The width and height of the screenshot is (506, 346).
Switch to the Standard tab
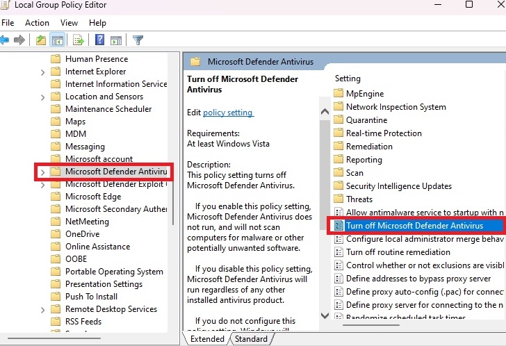(251, 339)
